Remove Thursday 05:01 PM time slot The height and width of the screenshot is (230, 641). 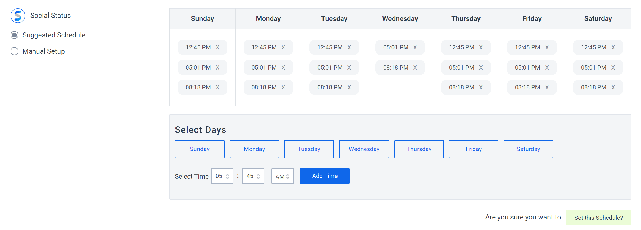click(x=481, y=68)
